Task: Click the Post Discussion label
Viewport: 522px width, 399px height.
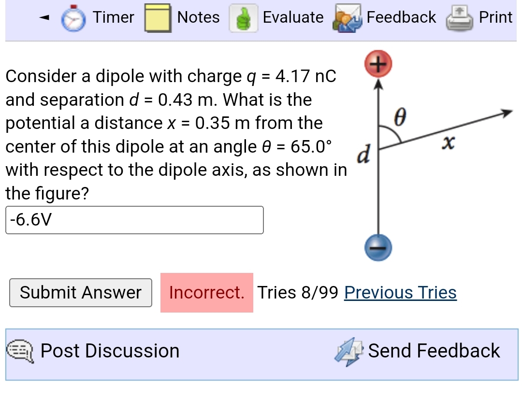Action: point(110,351)
